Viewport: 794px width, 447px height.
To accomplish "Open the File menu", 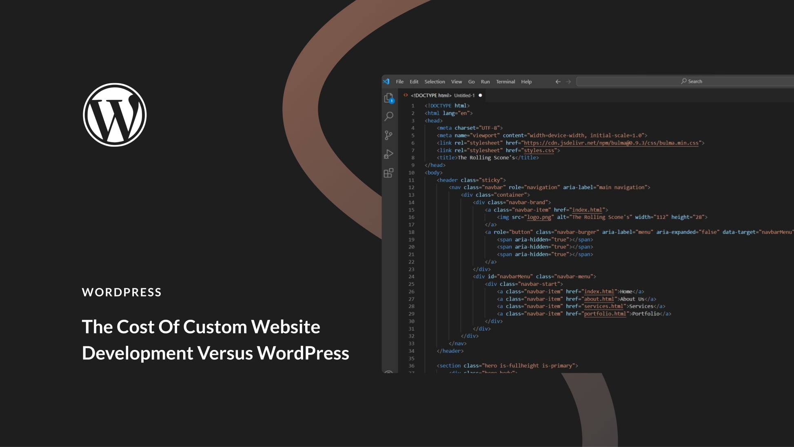I will pos(399,82).
